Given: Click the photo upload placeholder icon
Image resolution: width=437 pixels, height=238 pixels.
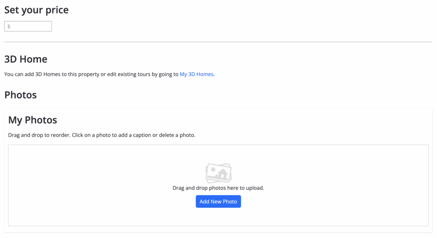Looking at the screenshot, I should coord(218,173).
